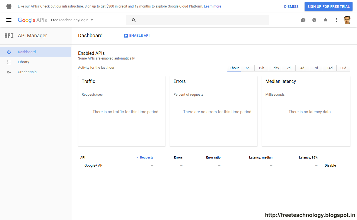Select the 1 hour time range
Image resolution: width=357 pixels, height=220 pixels.
(234, 68)
